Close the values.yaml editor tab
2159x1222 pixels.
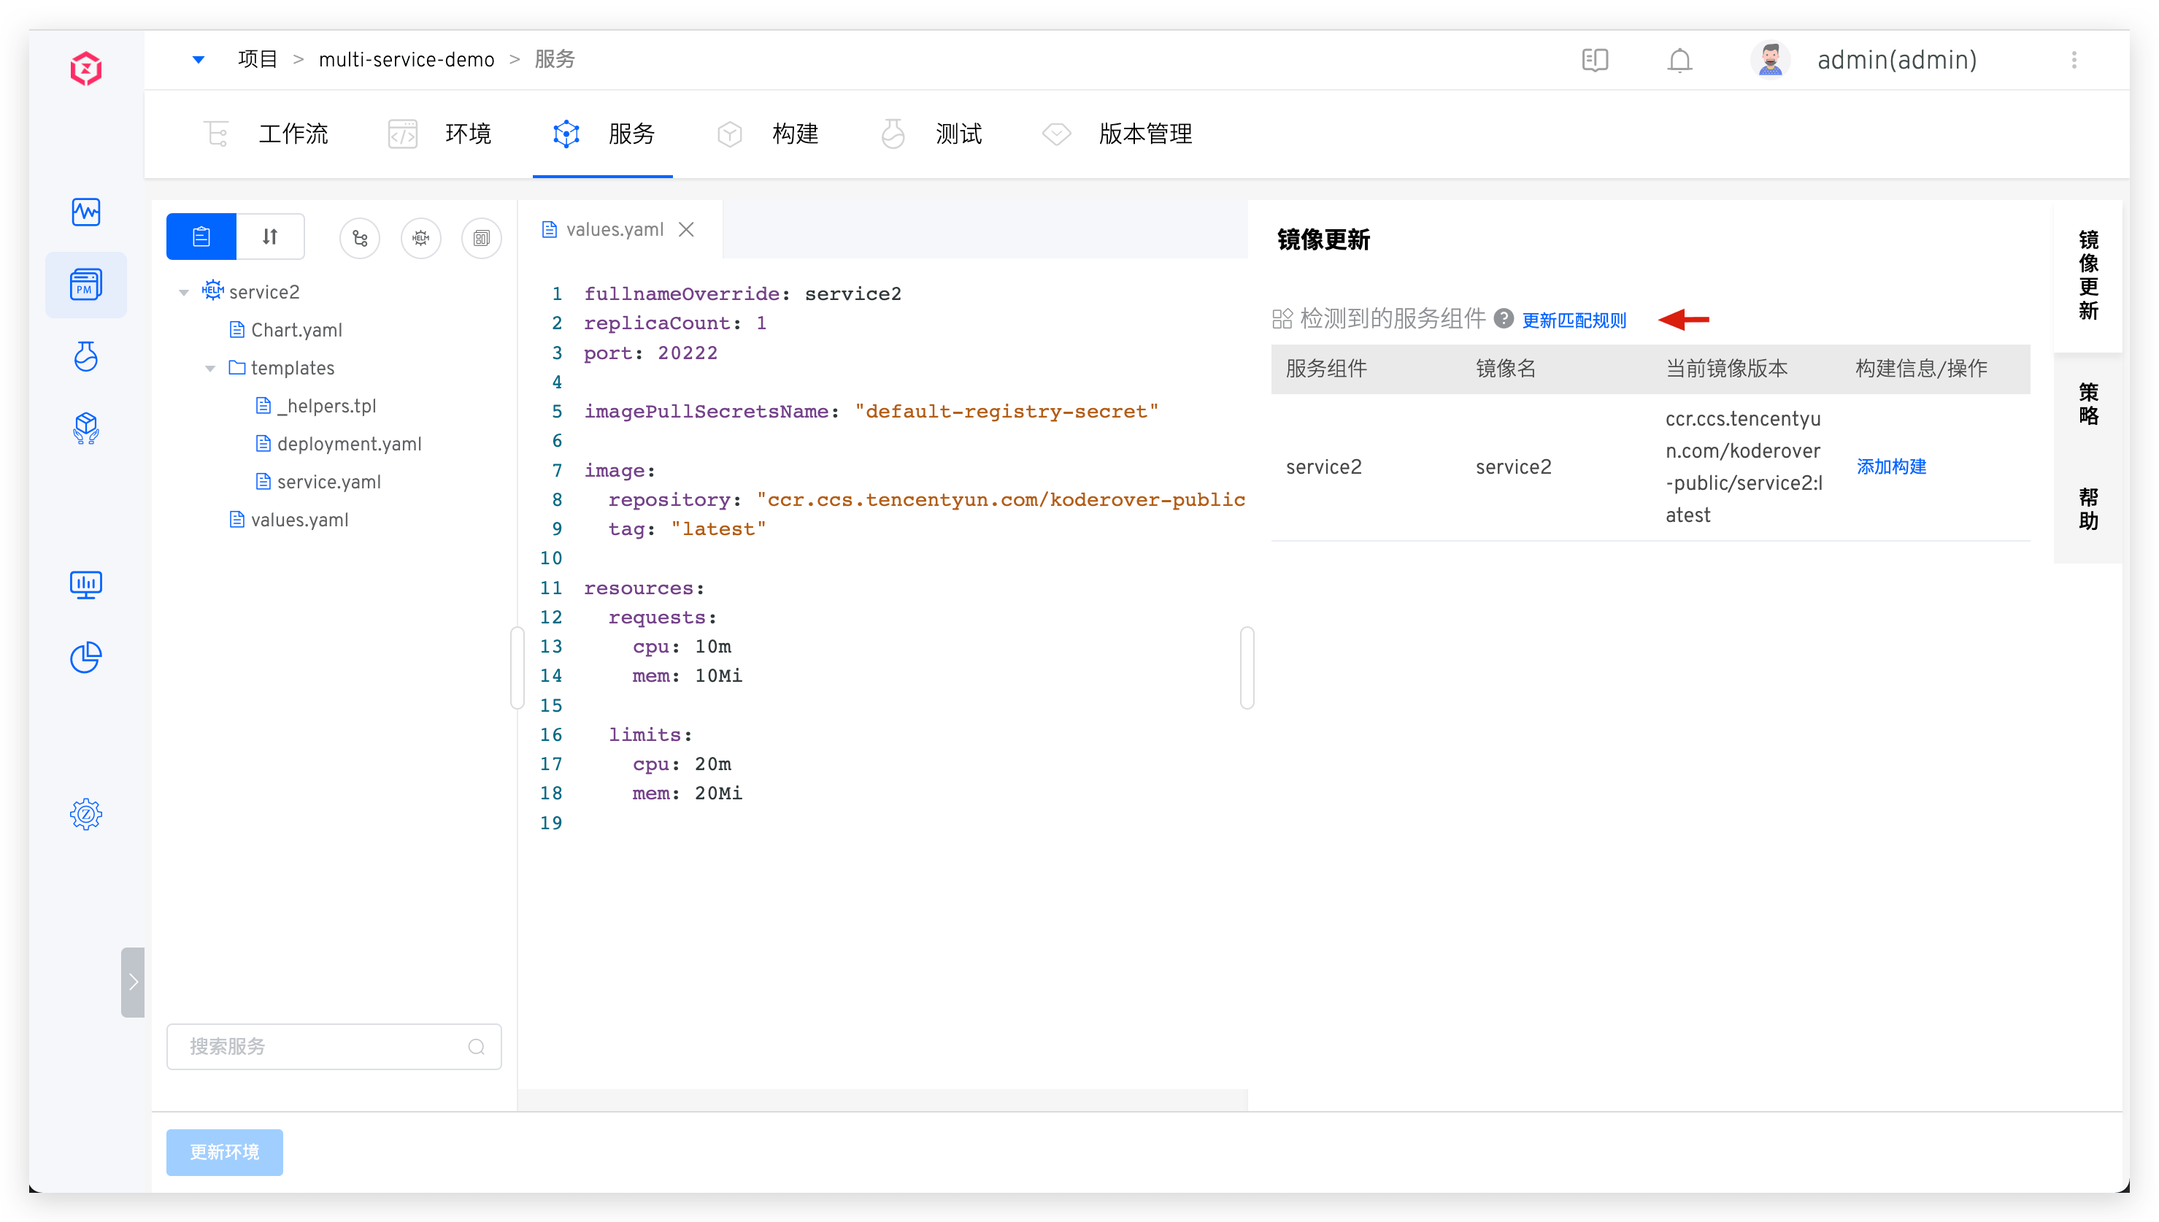(686, 229)
